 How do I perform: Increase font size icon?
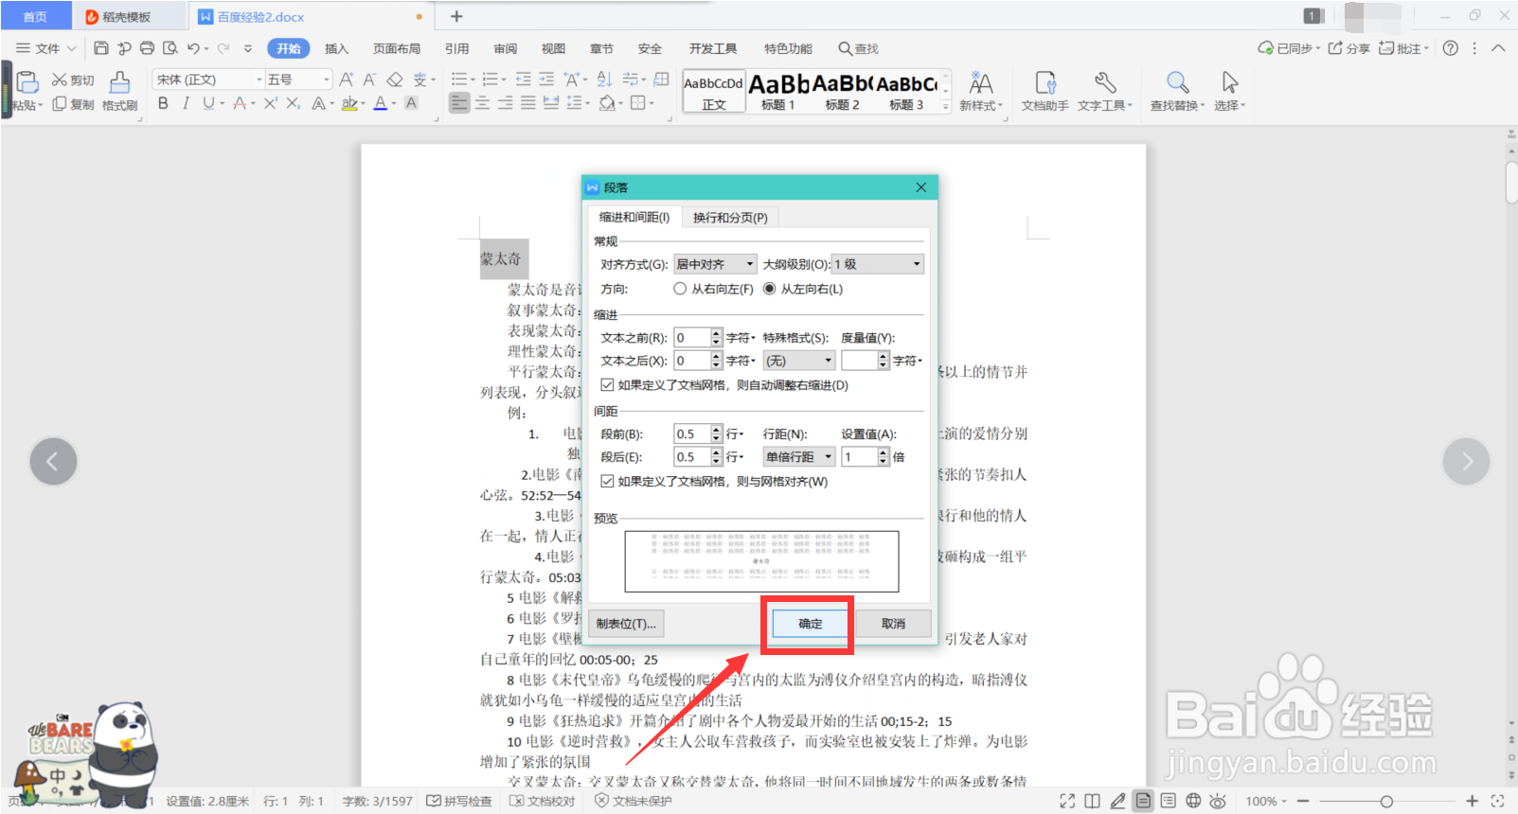(x=347, y=80)
